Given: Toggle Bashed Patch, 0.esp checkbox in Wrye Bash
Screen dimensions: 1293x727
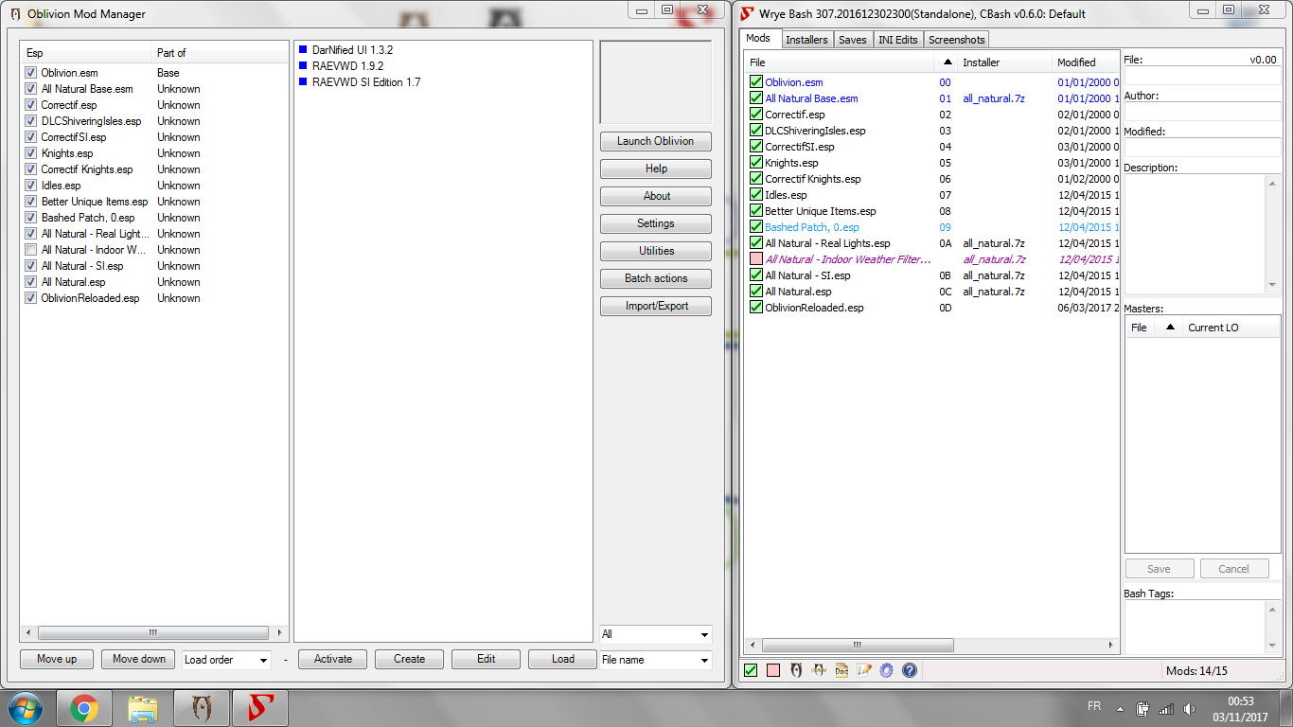Looking at the screenshot, I should click(x=755, y=227).
